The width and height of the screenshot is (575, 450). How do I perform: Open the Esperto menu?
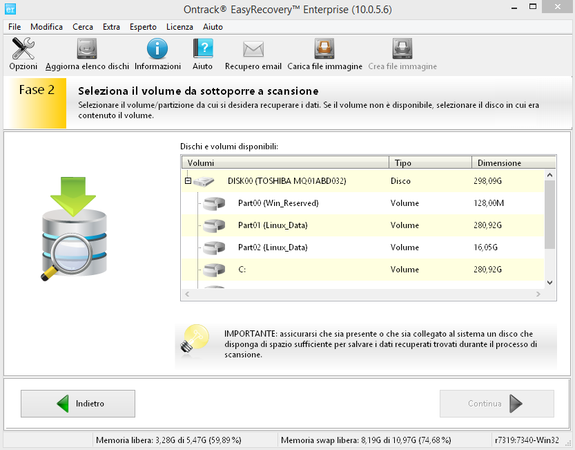143,27
